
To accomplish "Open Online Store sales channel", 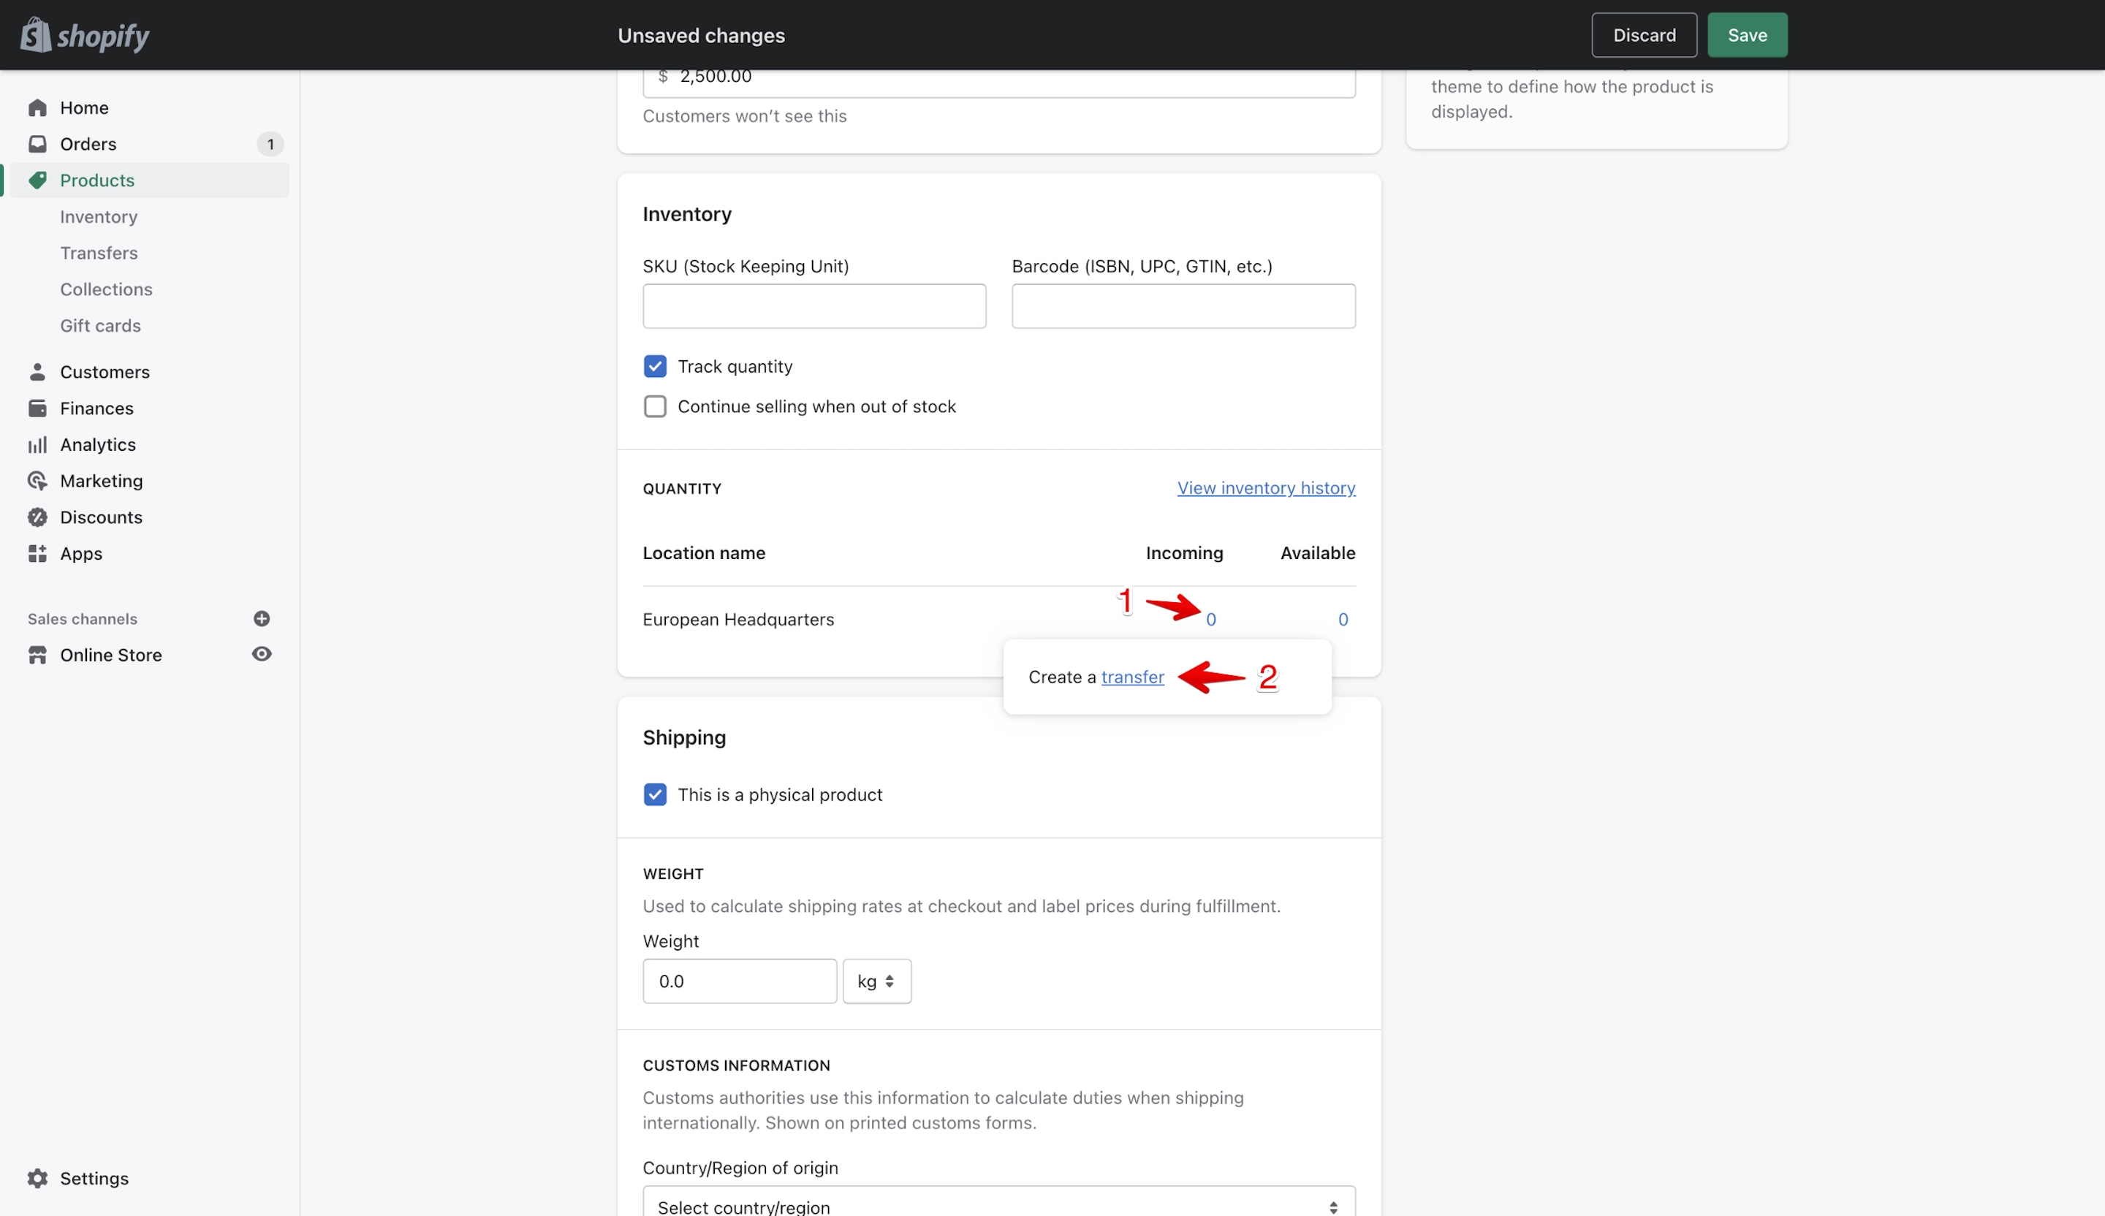I will click(110, 655).
